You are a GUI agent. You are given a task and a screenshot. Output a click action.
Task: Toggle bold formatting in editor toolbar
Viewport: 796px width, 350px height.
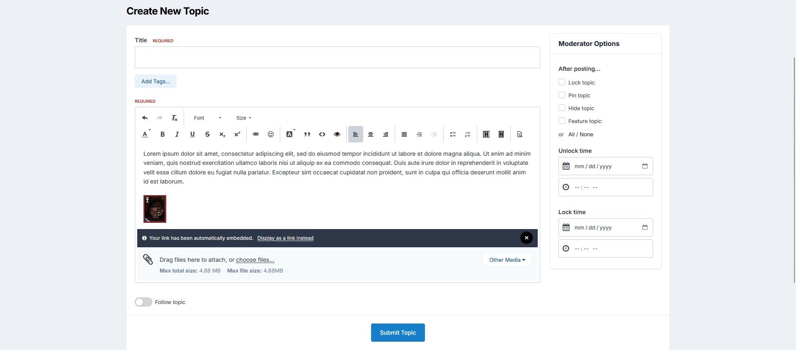click(x=163, y=134)
